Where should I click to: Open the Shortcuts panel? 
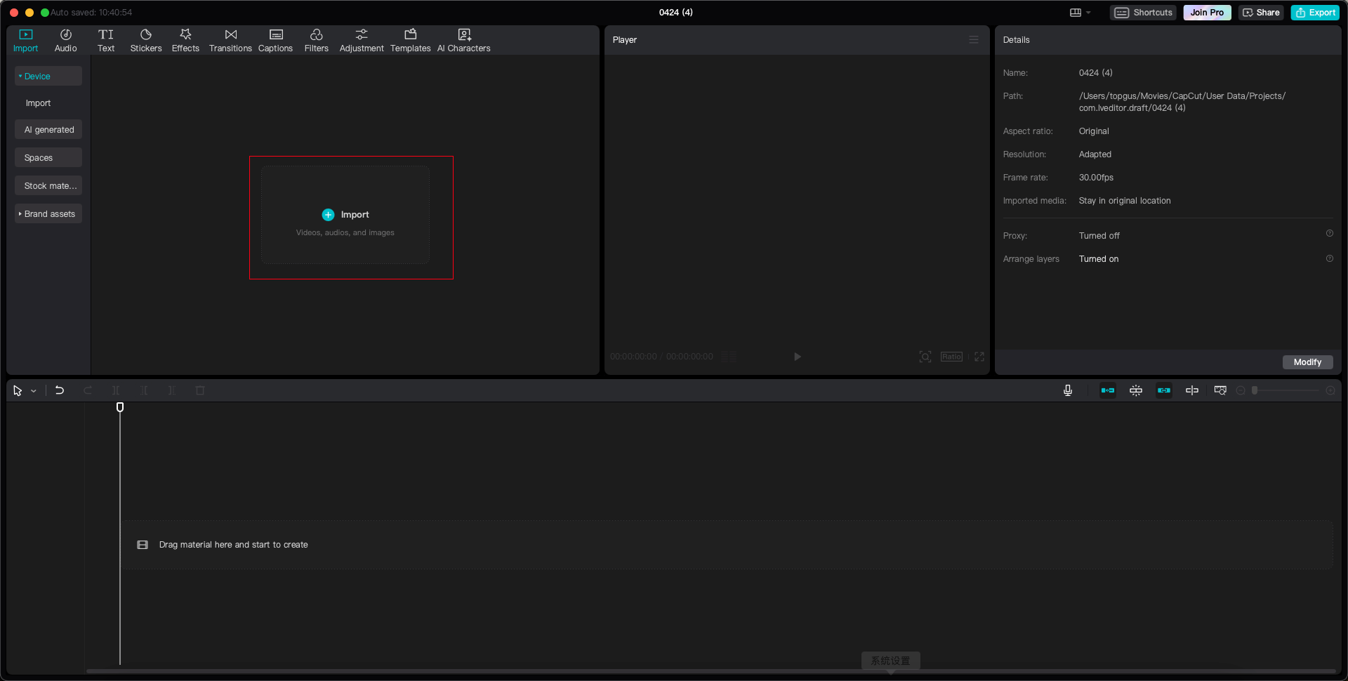[1144, 13]
